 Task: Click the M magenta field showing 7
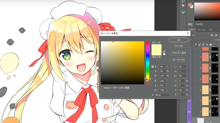click(x=181, y=85)
